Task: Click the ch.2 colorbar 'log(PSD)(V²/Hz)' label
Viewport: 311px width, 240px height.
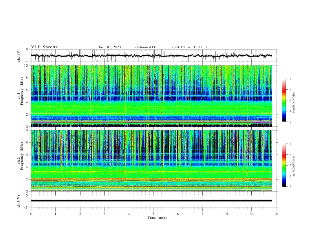Action: (x=294, y=167)
